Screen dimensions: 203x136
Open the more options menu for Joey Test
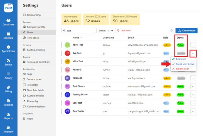tap(193, 45)
